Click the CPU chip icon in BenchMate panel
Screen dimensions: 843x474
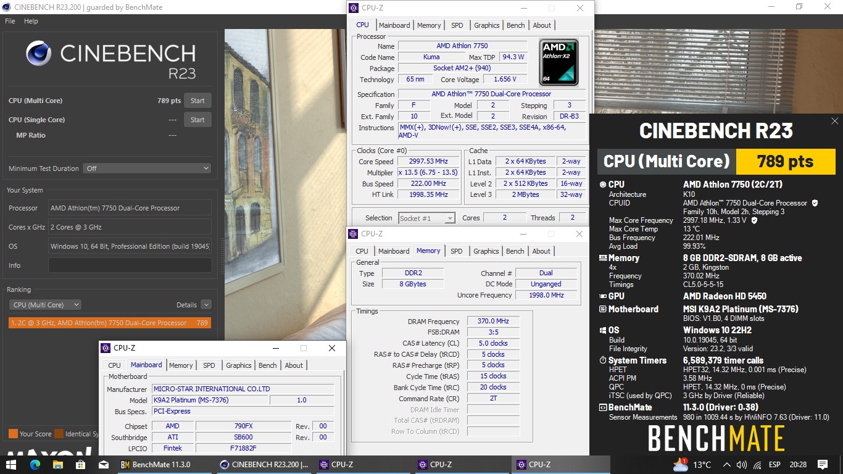602,185
